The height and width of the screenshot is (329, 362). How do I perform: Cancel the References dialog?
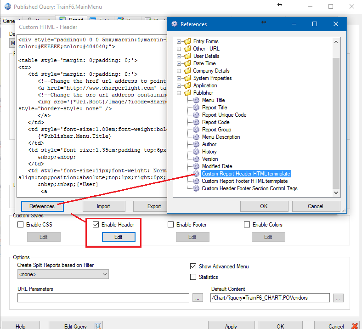pyautogui.click(x=316, y=206)
